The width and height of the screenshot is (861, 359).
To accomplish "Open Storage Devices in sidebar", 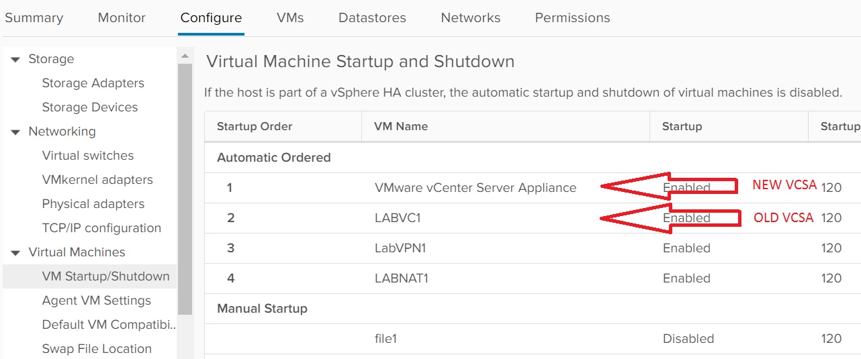I will [89, 107].
